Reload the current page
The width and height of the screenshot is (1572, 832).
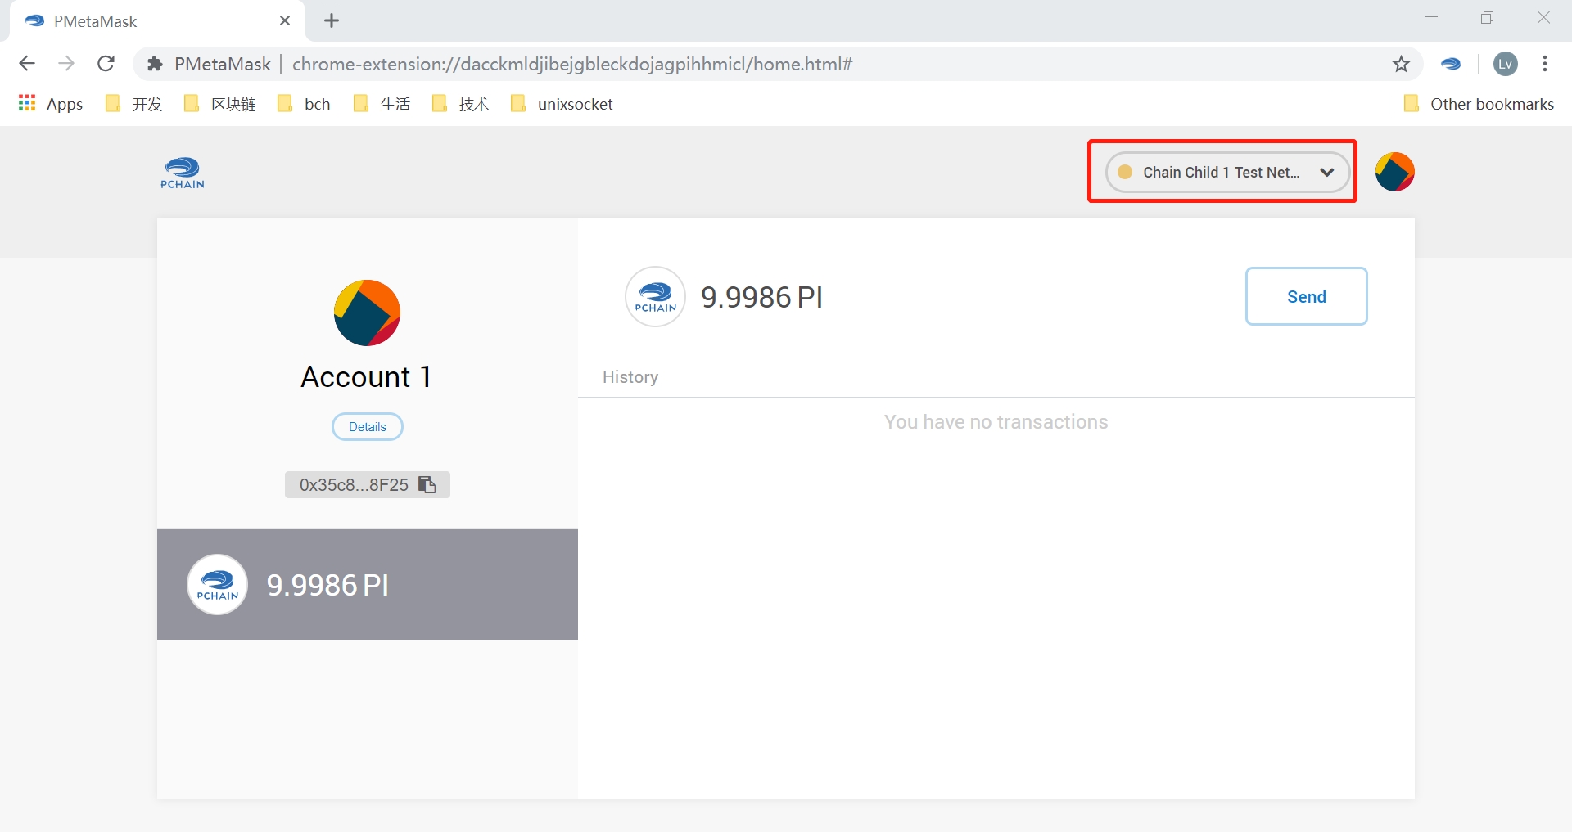(x=106, y=64)
